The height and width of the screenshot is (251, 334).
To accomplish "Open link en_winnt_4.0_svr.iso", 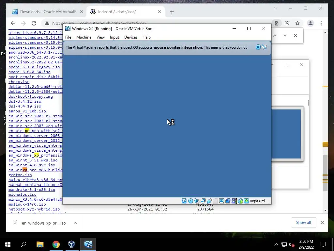I will (x=32, y=165).
